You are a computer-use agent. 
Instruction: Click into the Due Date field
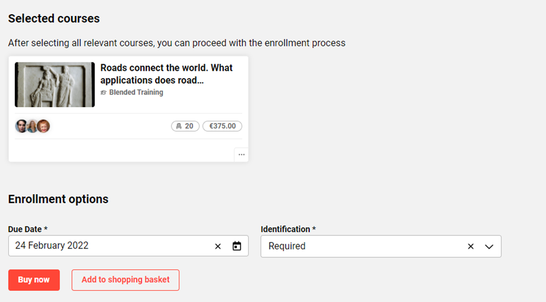coord(107,246)
